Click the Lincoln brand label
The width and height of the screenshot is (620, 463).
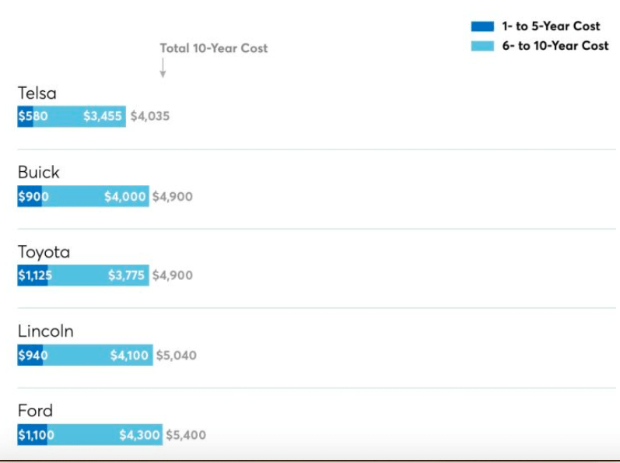(x=46, y=331)
